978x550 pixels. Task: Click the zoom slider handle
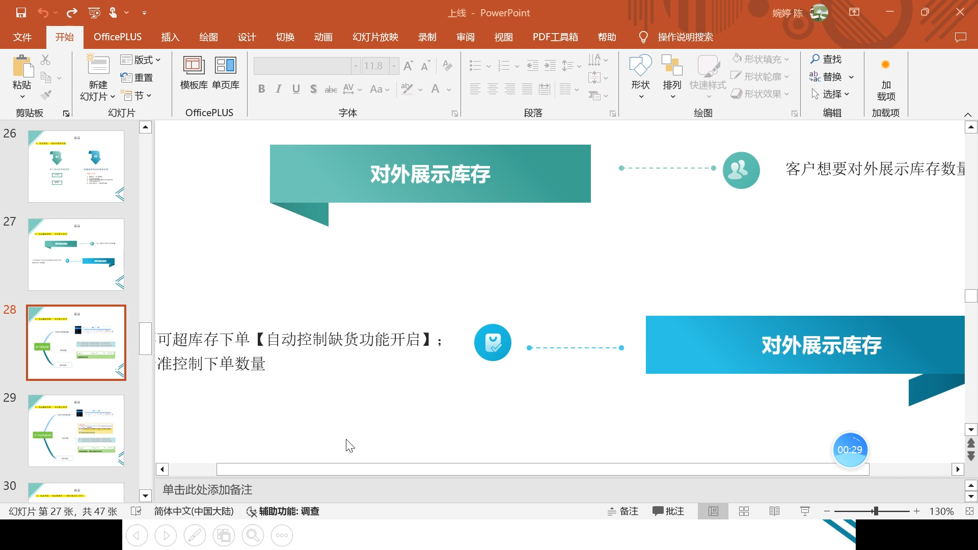click(x=876, y=511)
